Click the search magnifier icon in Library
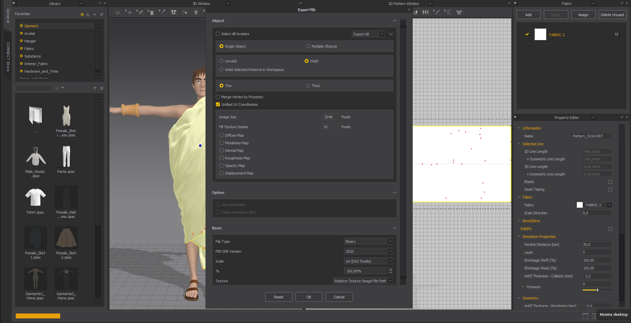The width and height of the screenshot is (631, 323). click(57, 88)
